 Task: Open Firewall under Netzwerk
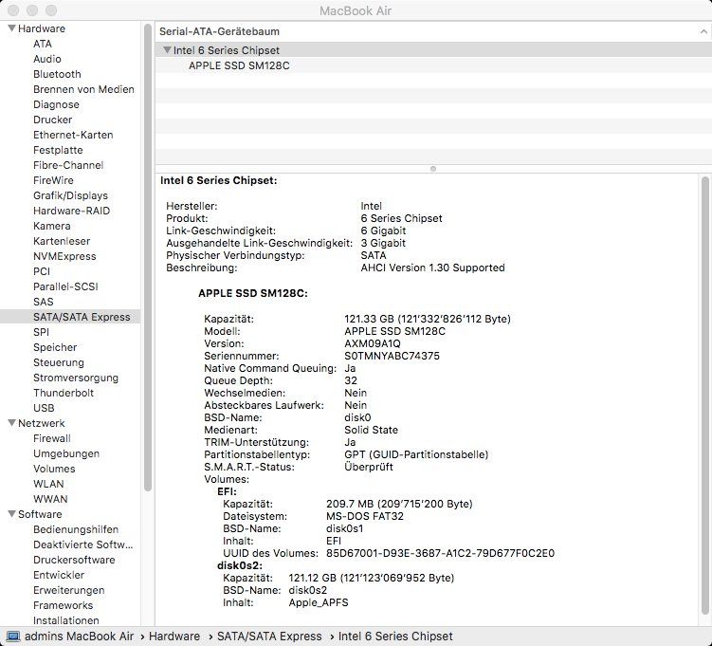click(x=52, y=438)
